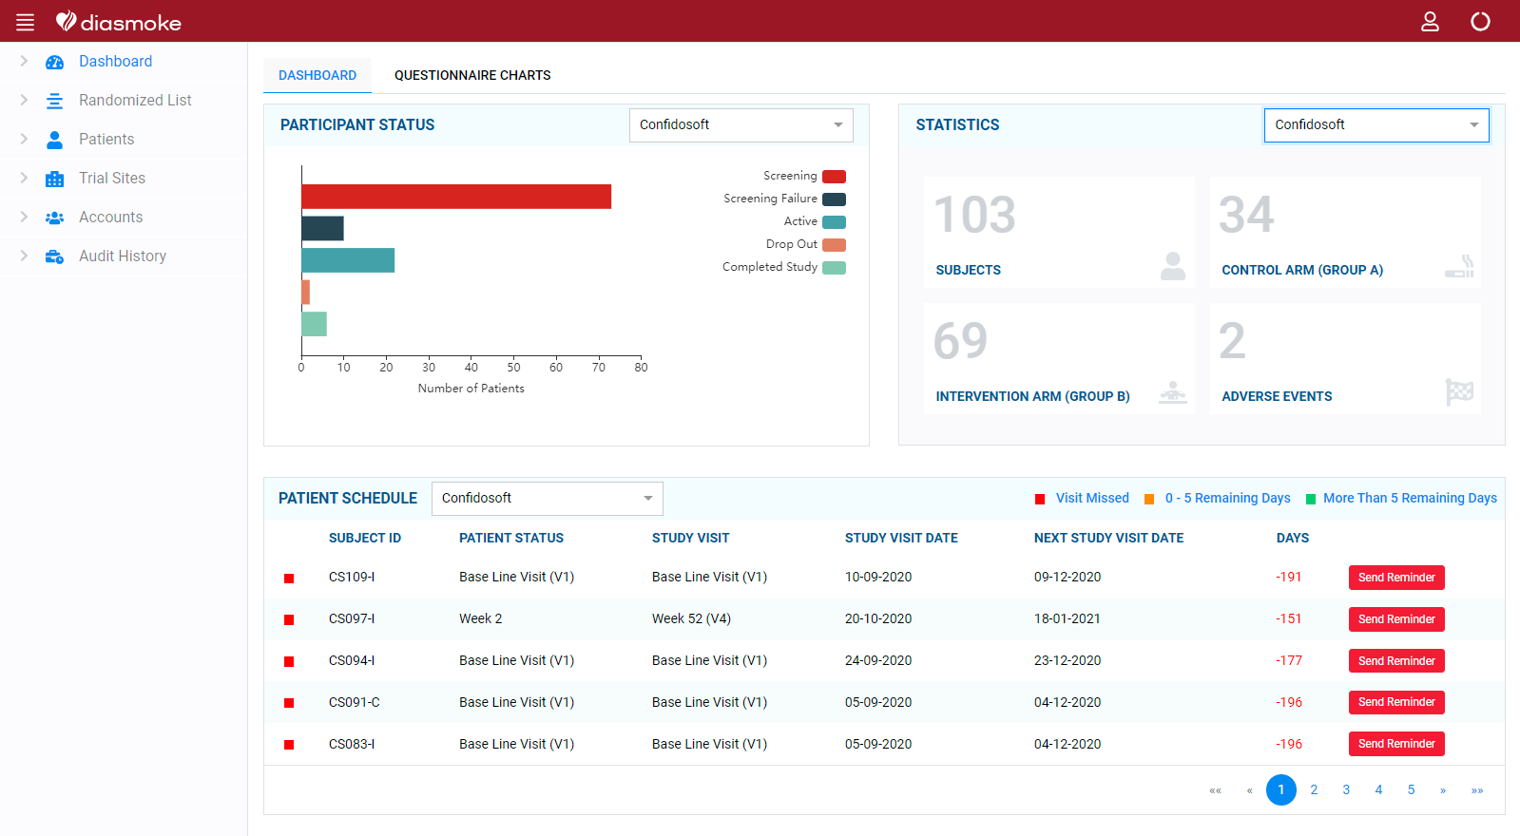Image resolution: width=1520 pixels, height=836 pixels.
Task: Send reminder for subject CS109-I
Action: click(1395, 578)
